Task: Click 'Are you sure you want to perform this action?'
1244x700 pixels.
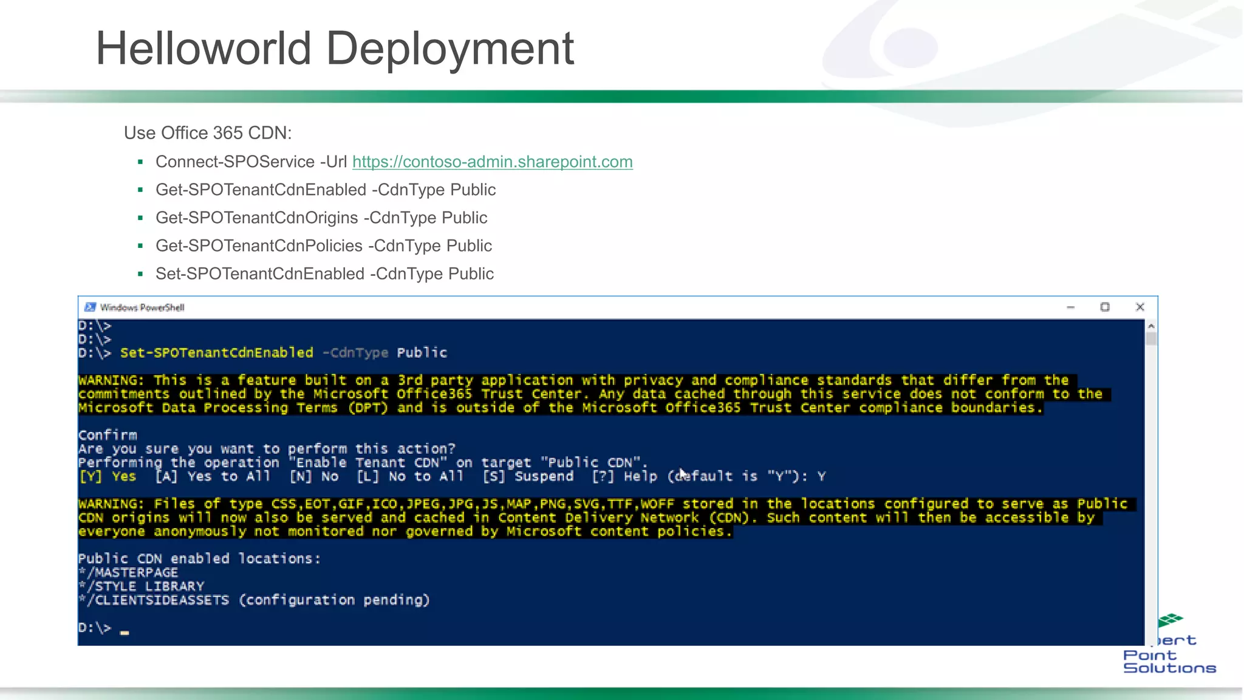Action: (x=267, y=449)
